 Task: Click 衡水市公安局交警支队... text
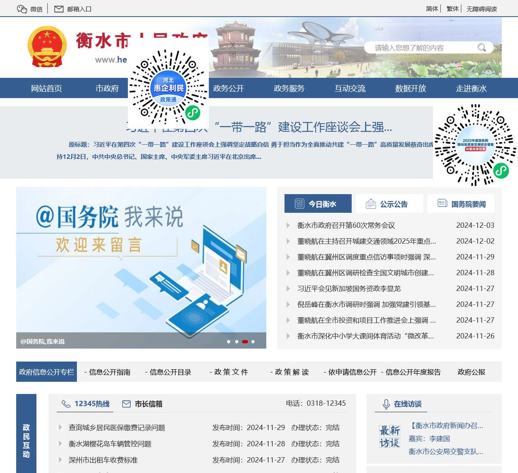446,452
